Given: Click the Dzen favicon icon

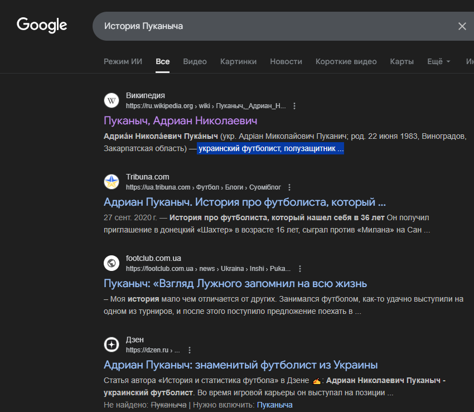Looking at the screenshot, I should point(112,345).
